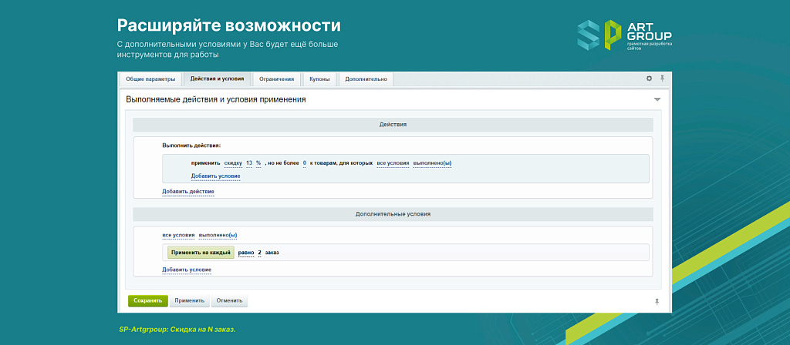This screenshot has height=345, width=790.
Task: Click the 'Применить' button
Action: click(x=189, y=300)
